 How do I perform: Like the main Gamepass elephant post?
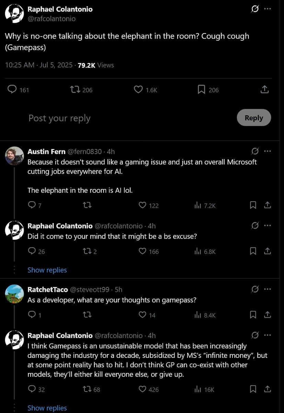138,90
